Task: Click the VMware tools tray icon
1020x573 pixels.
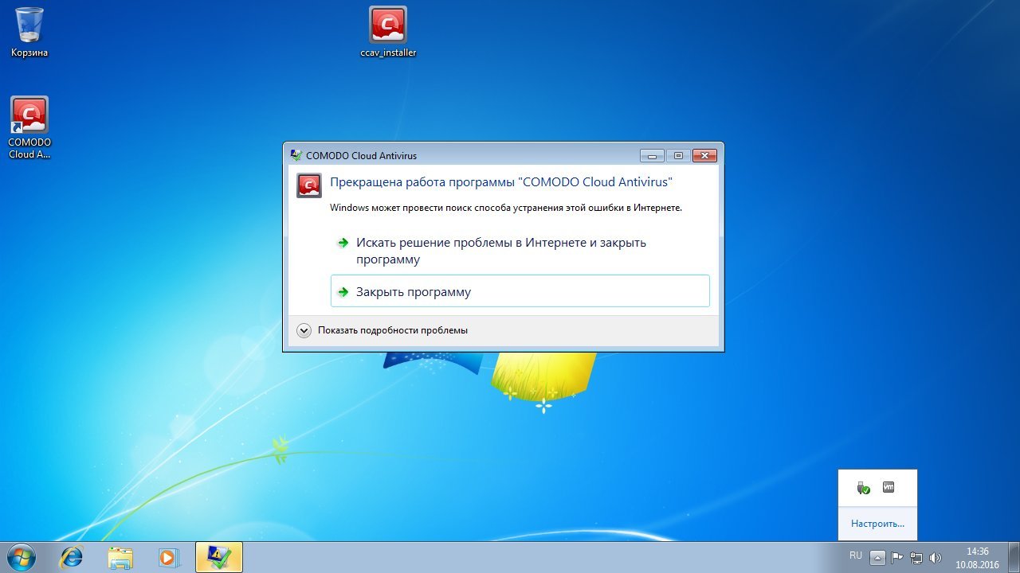Action: pos(889,487)
